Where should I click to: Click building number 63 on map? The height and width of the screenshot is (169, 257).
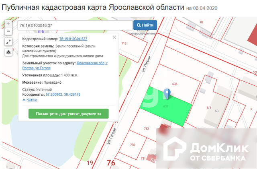point(217,111)
